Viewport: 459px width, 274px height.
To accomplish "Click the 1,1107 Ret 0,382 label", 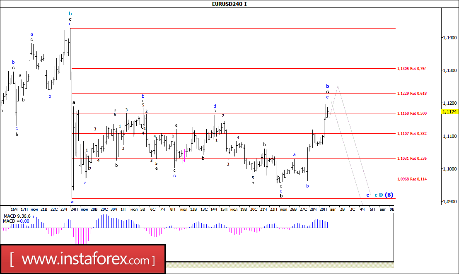I will point(412,133).
